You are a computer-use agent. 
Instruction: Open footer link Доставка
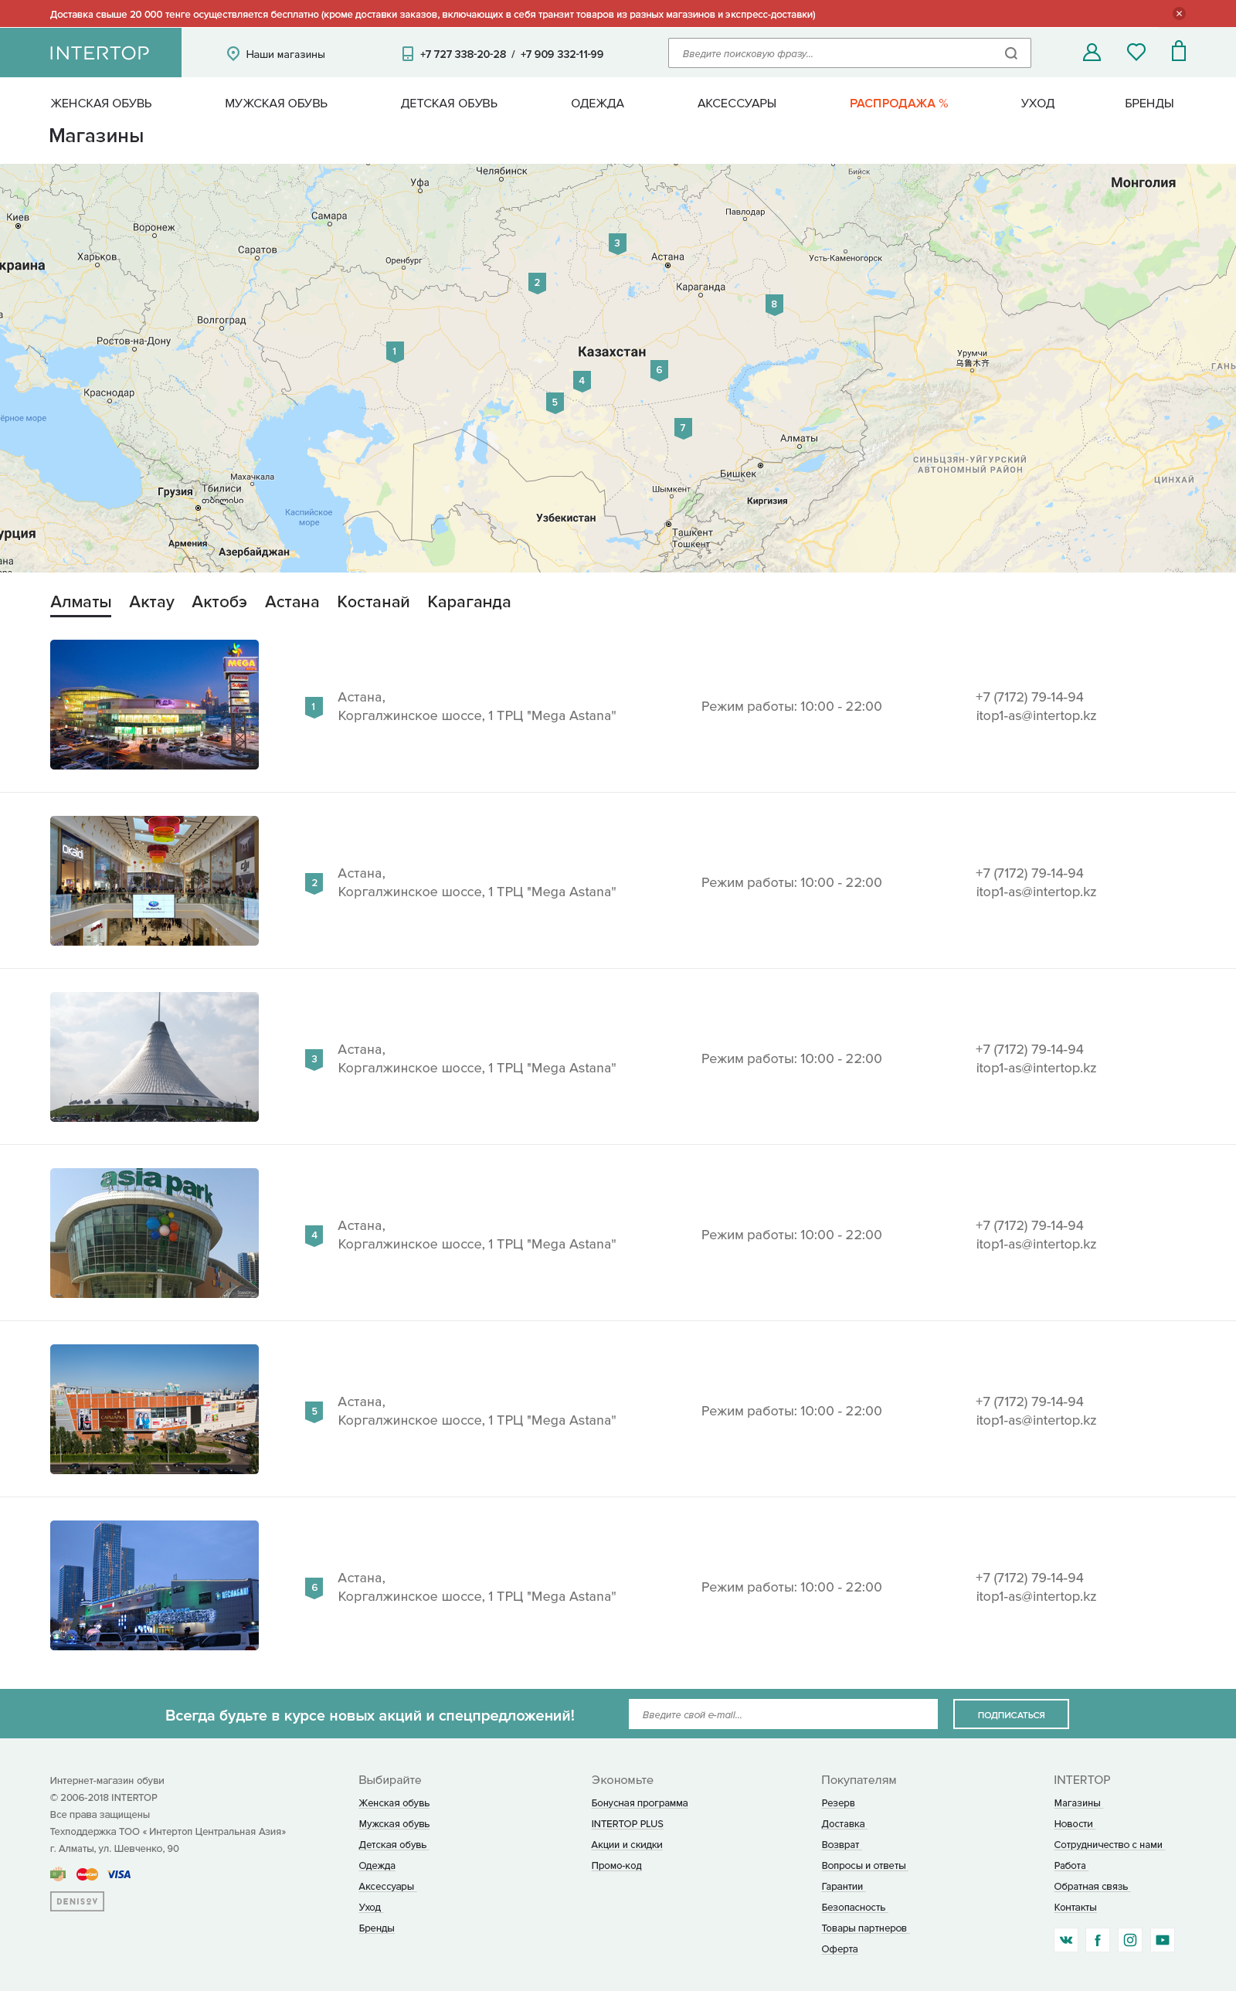coord(843,1823)
